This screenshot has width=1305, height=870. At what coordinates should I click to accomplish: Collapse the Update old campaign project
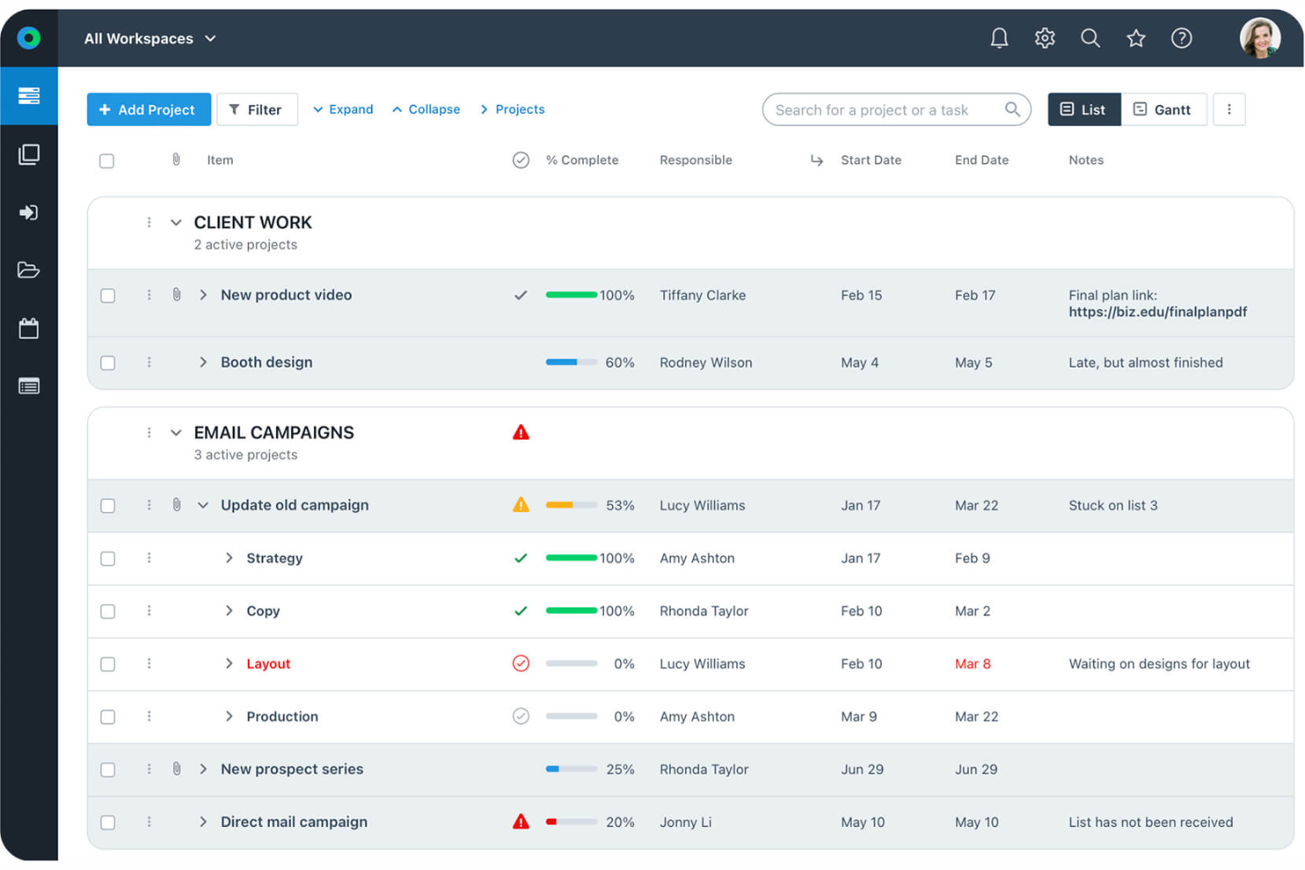click(x=203, y=505)
